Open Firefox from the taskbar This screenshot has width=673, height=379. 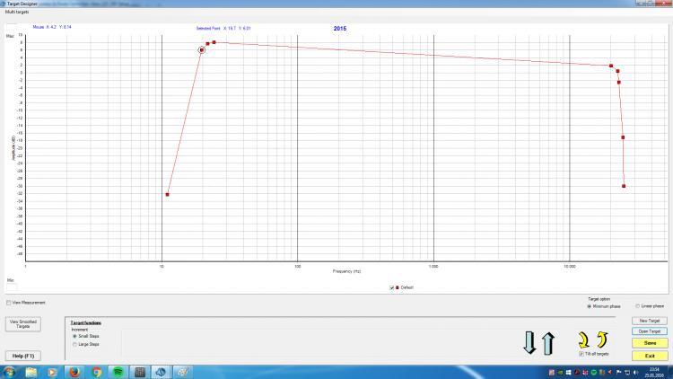click(x=74, y=372)
